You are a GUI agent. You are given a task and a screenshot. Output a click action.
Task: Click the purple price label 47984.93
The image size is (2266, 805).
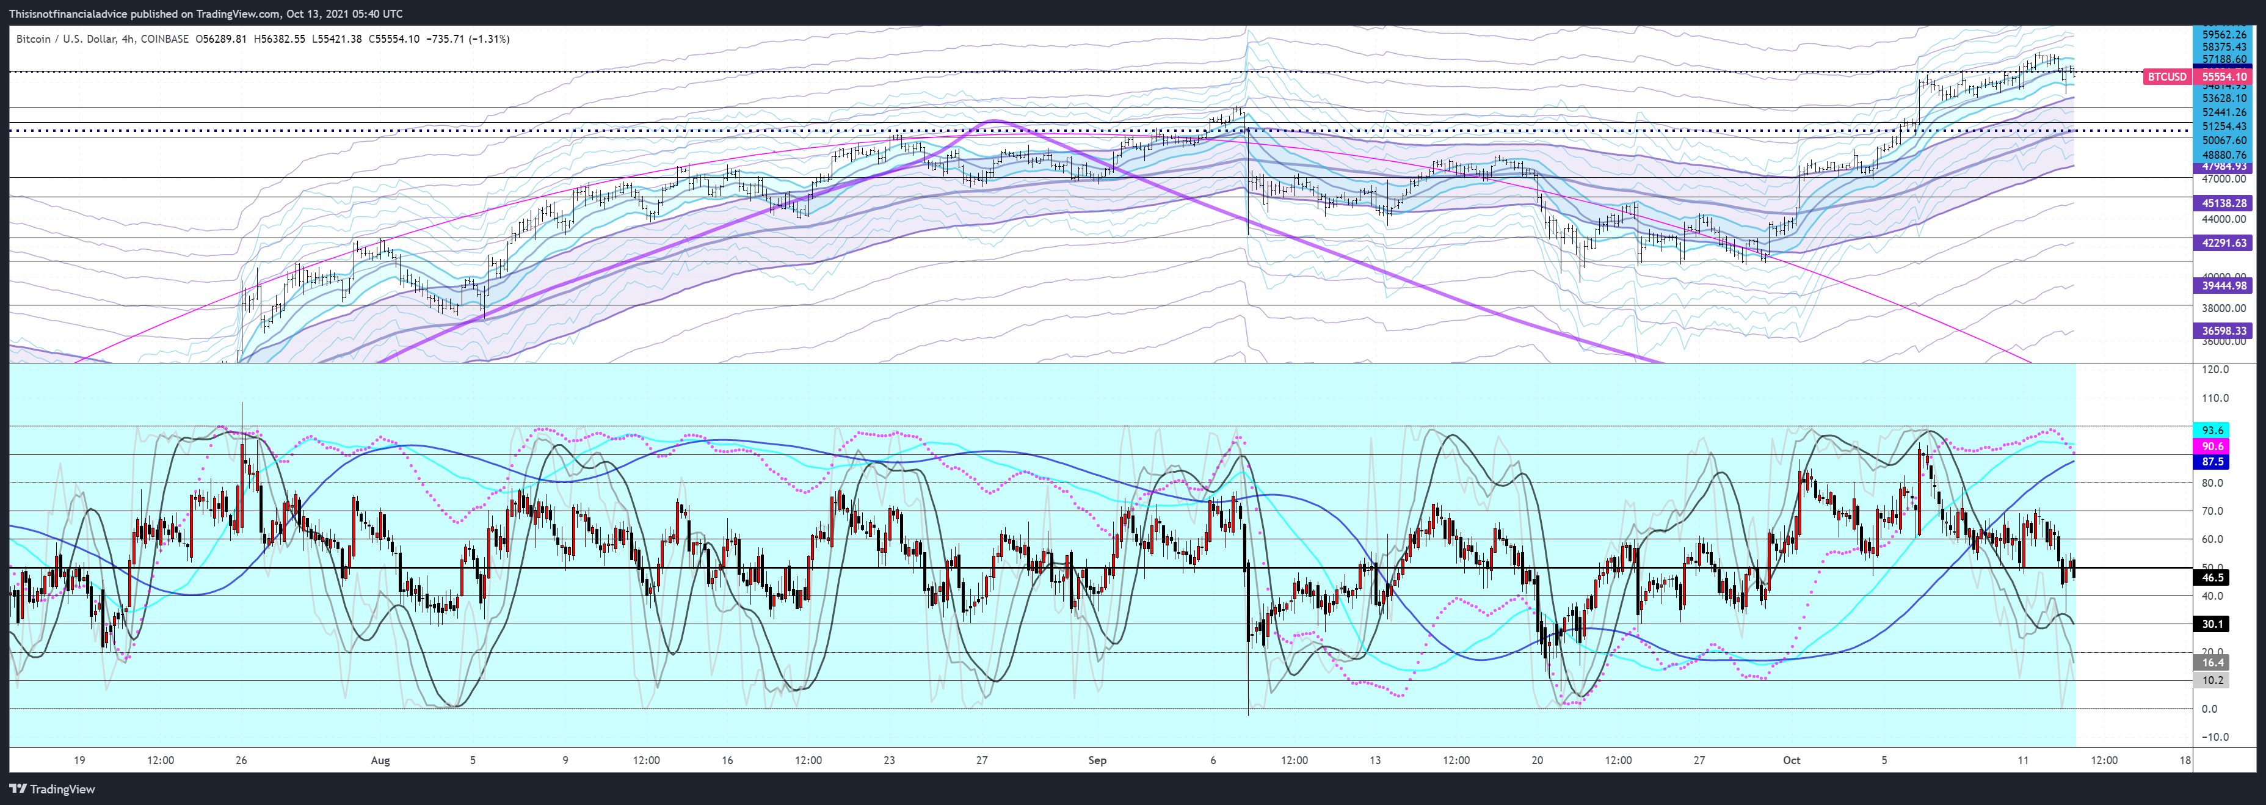tap(2224, 166)
